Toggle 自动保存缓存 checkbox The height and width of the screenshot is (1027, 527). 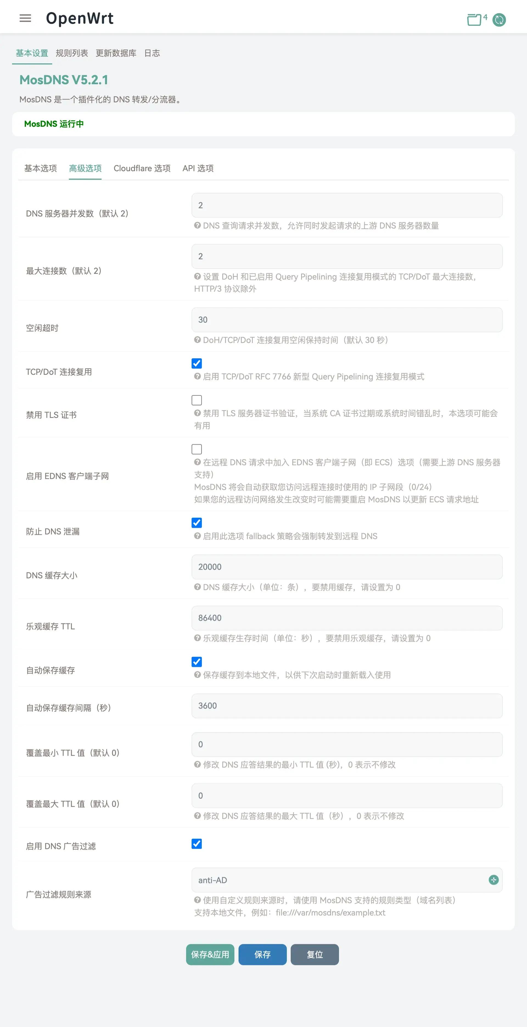[197, 662]
